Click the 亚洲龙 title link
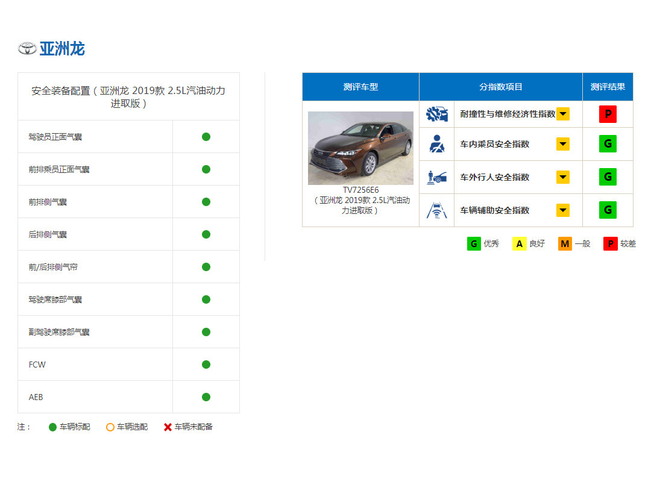 62,49
